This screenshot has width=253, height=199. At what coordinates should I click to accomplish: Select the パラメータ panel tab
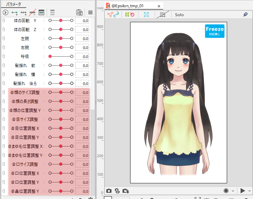(13, 4)
